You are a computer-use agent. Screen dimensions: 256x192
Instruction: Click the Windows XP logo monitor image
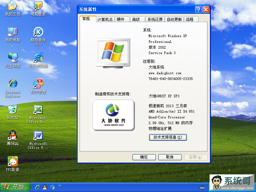(x=113, y=53)
